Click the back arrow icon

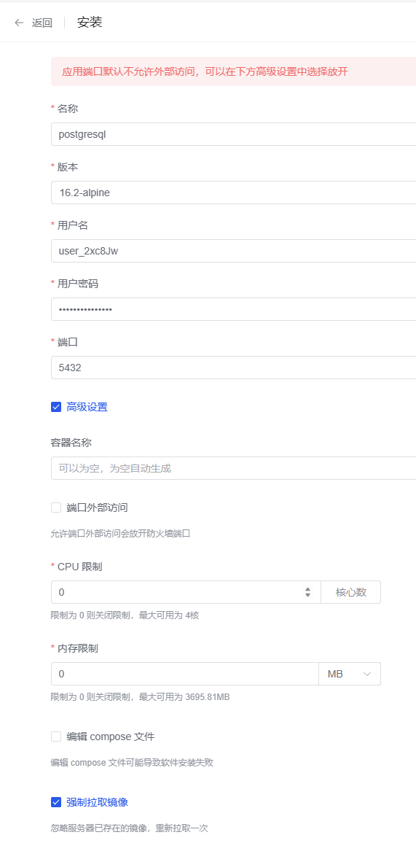[x=19, y=23]
